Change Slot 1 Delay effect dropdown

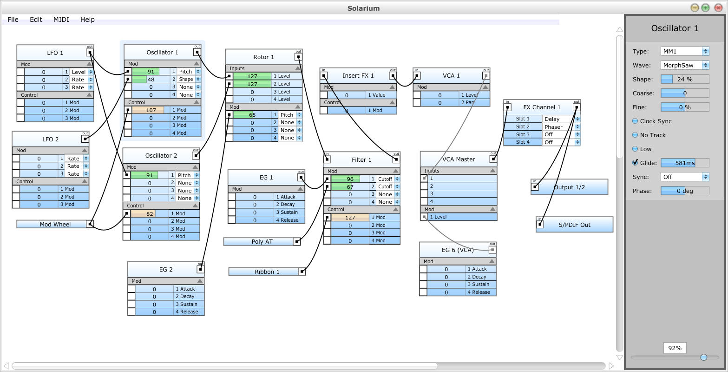(x=562, y=119)
